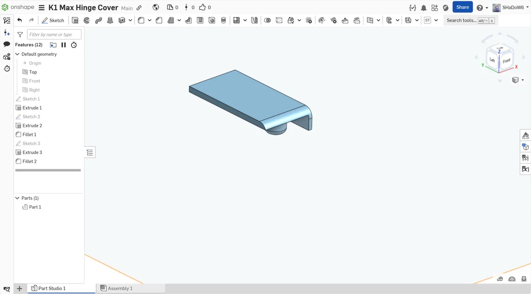Select the Replace face tool

tap(357, 20)
